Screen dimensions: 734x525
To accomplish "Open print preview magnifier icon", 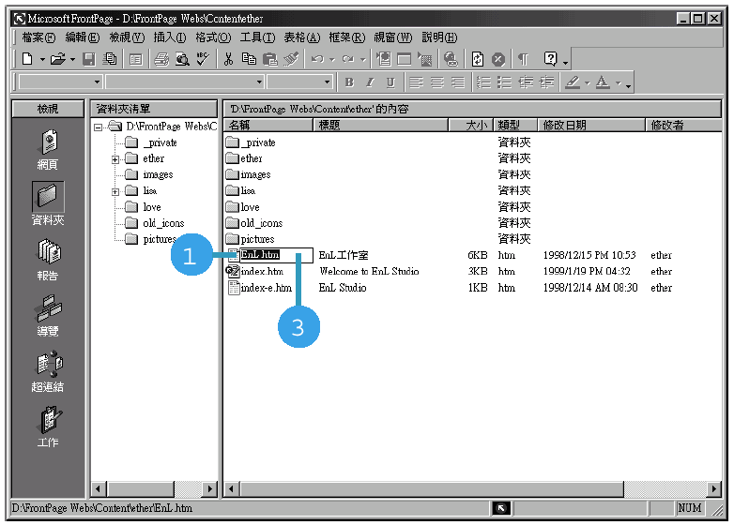I will click(x=182, y=59).
